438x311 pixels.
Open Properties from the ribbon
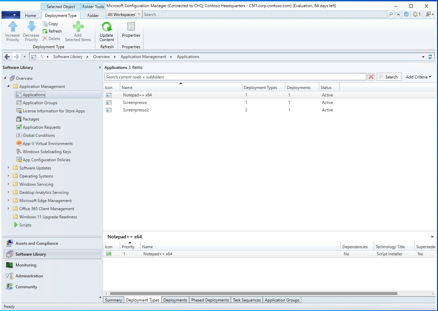[131, 30]
